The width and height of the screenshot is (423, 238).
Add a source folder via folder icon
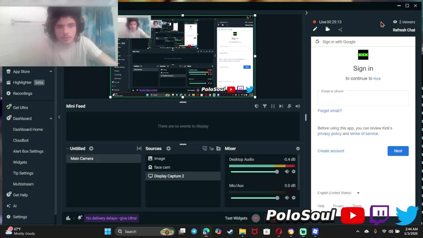point(218,148)
